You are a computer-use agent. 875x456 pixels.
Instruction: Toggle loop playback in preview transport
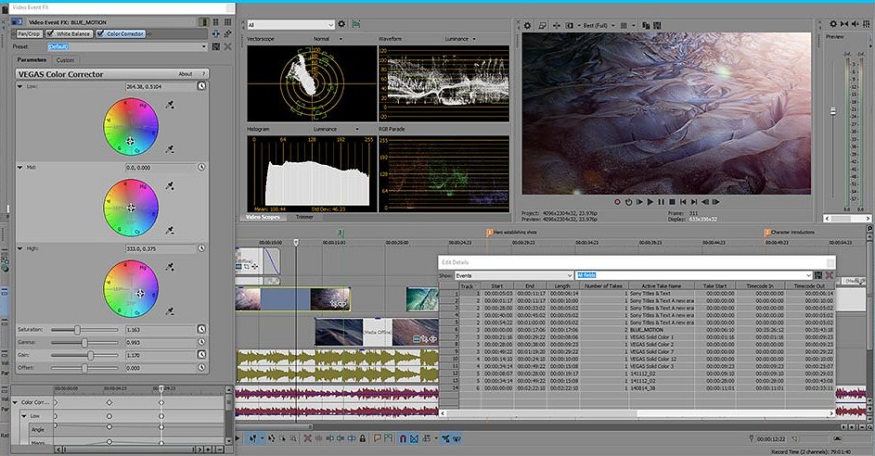click(628, 202)
